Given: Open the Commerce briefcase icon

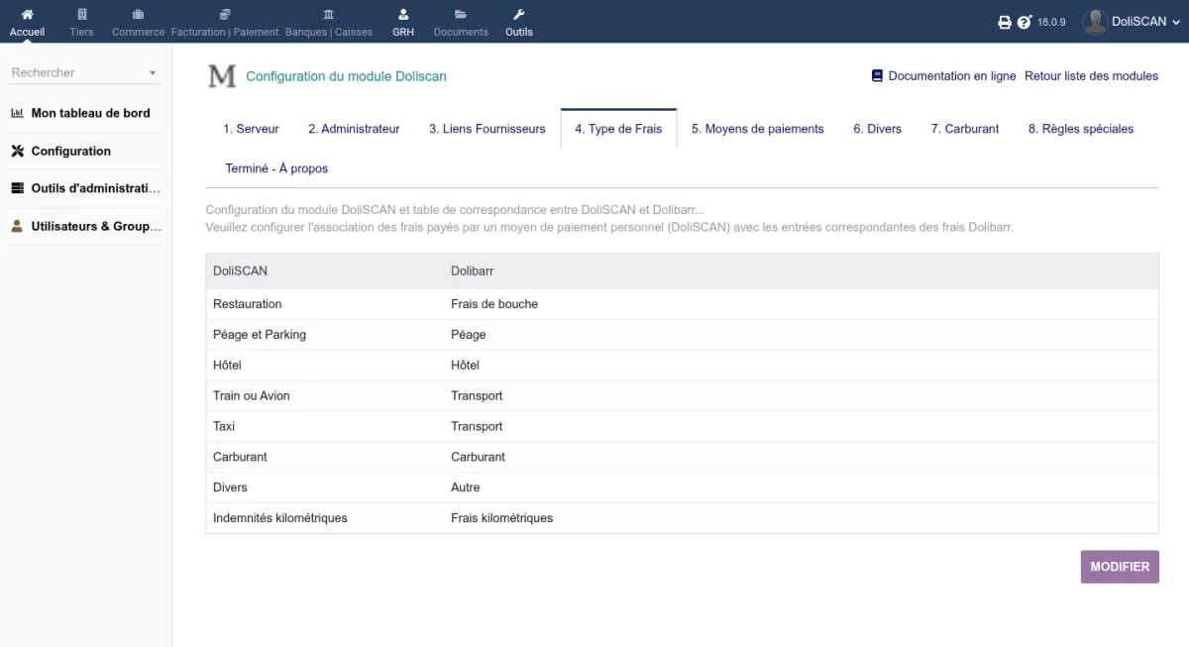Looking at the screenshot, I should [138, 15].
